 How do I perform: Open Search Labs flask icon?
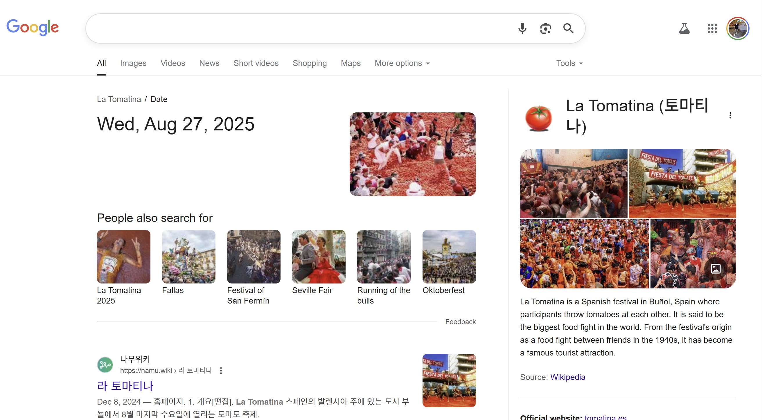click(x=685, y=29)
